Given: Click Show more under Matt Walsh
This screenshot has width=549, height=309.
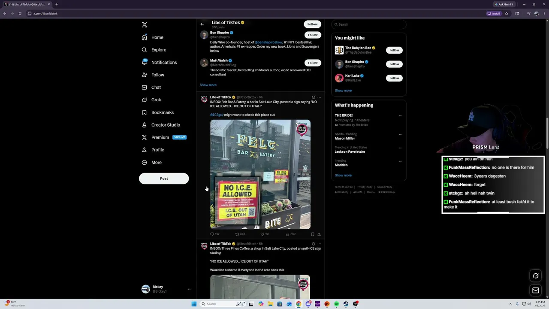Looking at the screenshot, I should tap(208, 85).
